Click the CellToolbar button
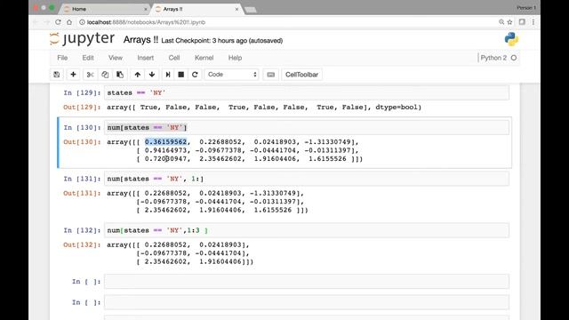Image resolution: width=569 pixels, height=320 pixels. tap(301, 75)
